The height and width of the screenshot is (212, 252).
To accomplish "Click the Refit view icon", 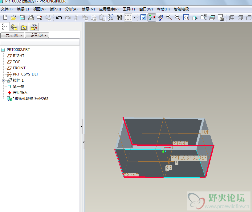I will coord(186,17).
